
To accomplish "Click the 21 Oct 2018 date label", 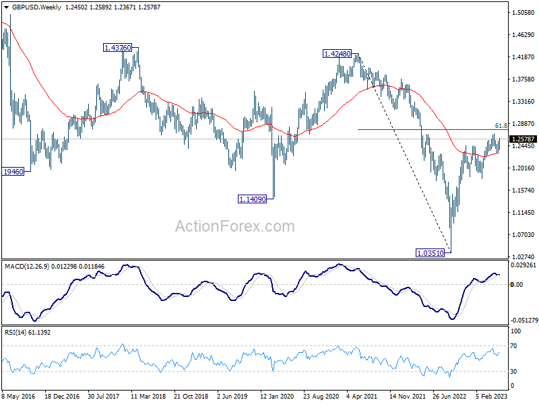I will 191,396.
